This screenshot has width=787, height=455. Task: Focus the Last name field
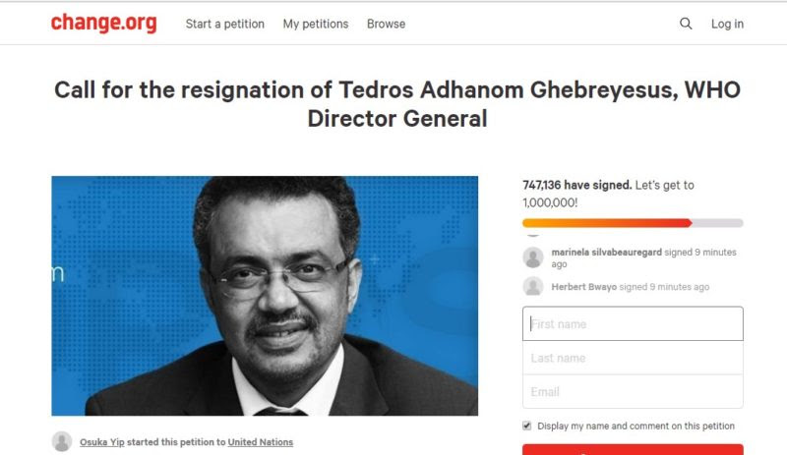(x=633, y=358)
